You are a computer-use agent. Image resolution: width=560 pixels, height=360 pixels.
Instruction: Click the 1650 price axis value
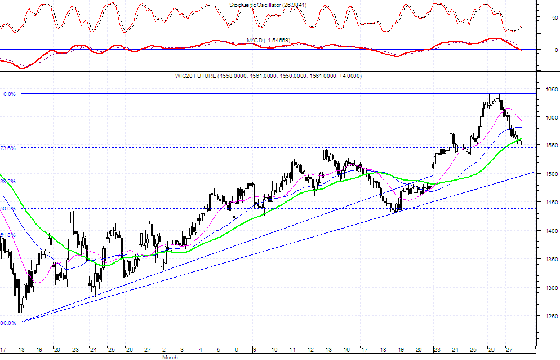click(x=552, y=89)
